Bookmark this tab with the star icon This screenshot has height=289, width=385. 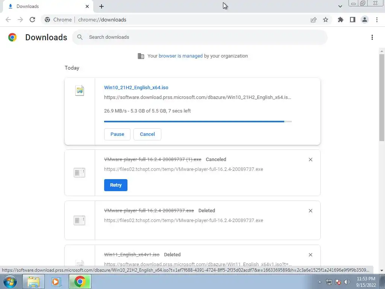[326, 20]
